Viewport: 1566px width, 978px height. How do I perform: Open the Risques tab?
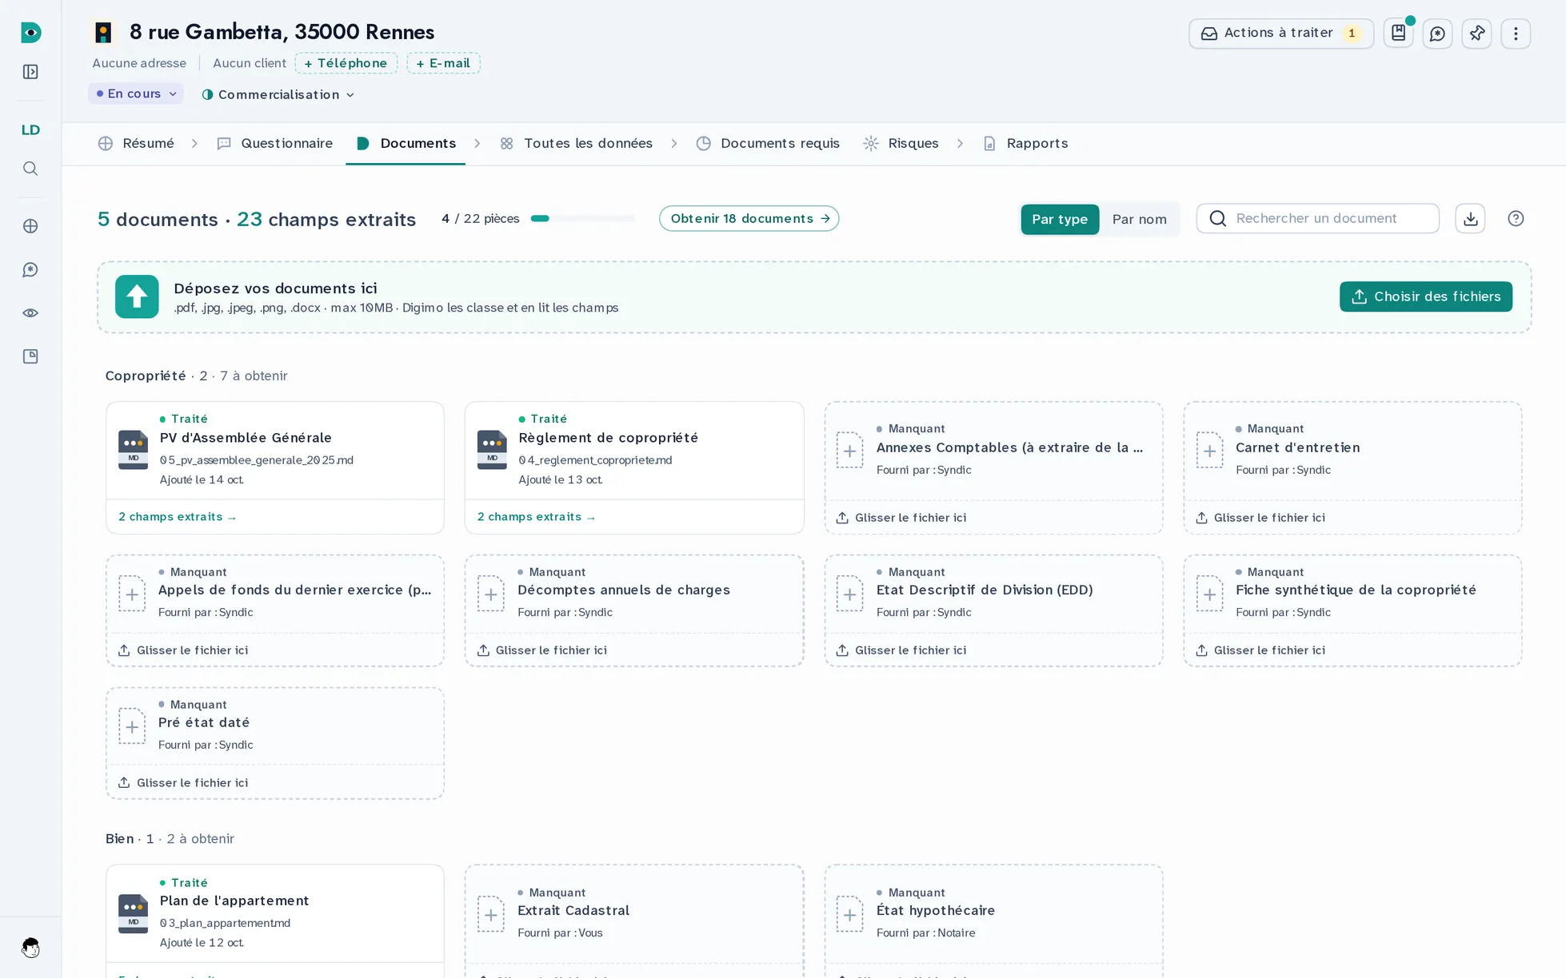tap(901, 143)
